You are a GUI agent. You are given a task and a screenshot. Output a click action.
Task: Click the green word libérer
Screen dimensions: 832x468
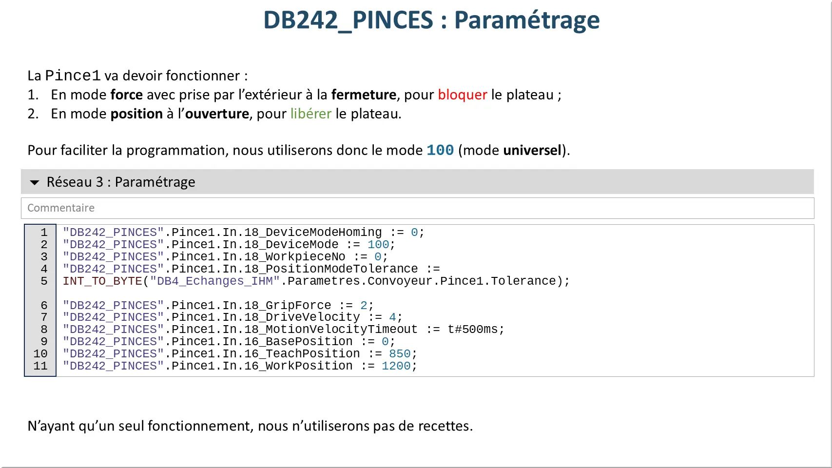coord(311,114)
